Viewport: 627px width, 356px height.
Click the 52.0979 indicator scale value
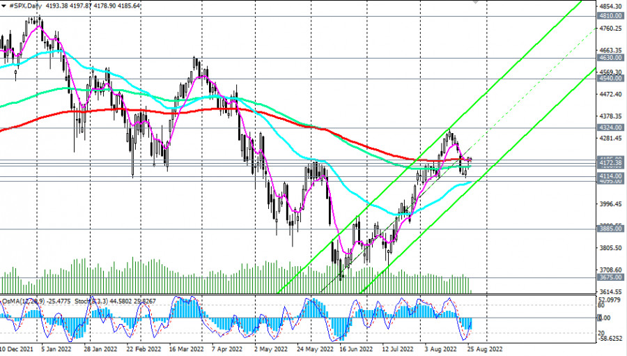click(x=611, y=300)
